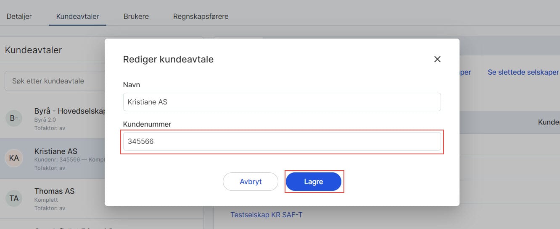Click the B- avatar for Byrå
560x229 pixels.
click(14, 118)
